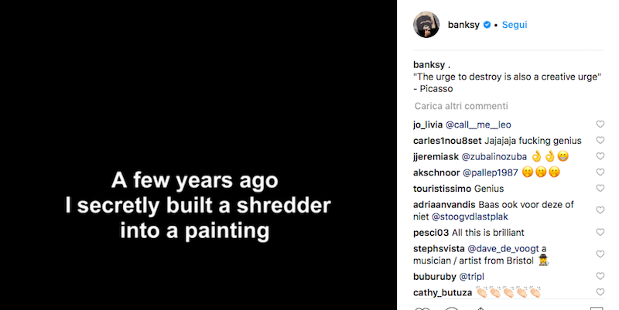Like carles1nou8set's 'Jajajaja' comment
This screenshot has height=310, width=619.
(x=600, y=141)
